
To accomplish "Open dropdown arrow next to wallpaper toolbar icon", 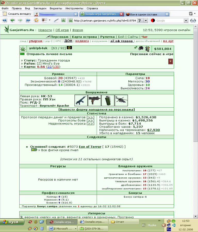I will (x=49, y=20).
